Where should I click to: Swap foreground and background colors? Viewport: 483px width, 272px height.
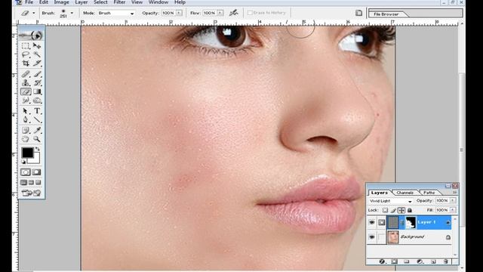38,150
